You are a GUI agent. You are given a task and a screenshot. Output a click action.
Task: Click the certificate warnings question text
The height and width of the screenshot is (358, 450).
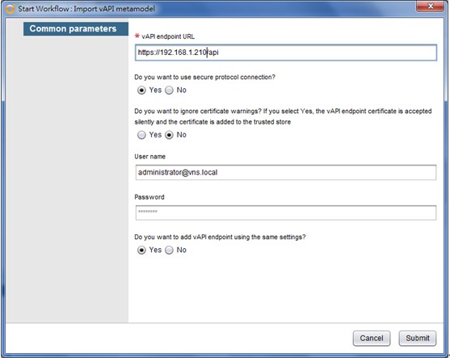coord(283,116)
